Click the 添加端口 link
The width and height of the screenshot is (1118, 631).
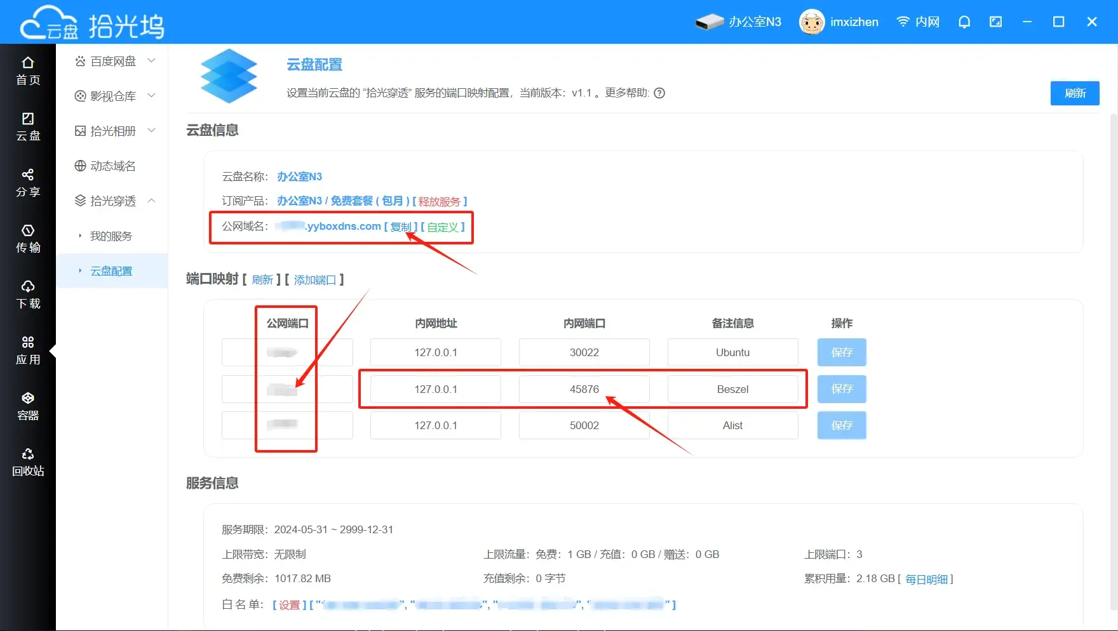click(x=315, y=280)
